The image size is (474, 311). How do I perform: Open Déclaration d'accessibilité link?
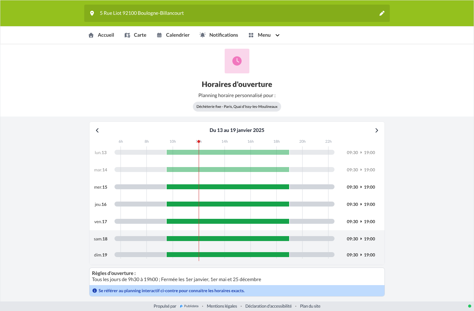[x=268, y=306]
